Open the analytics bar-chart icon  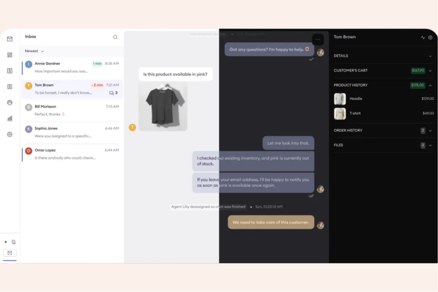pos(10,118)
